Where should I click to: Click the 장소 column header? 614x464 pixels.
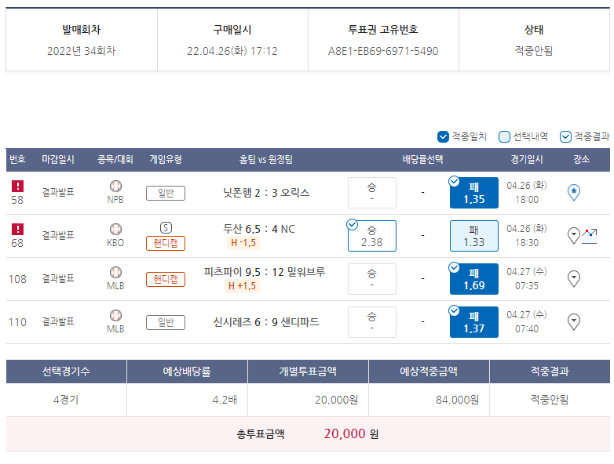[582, 159]
